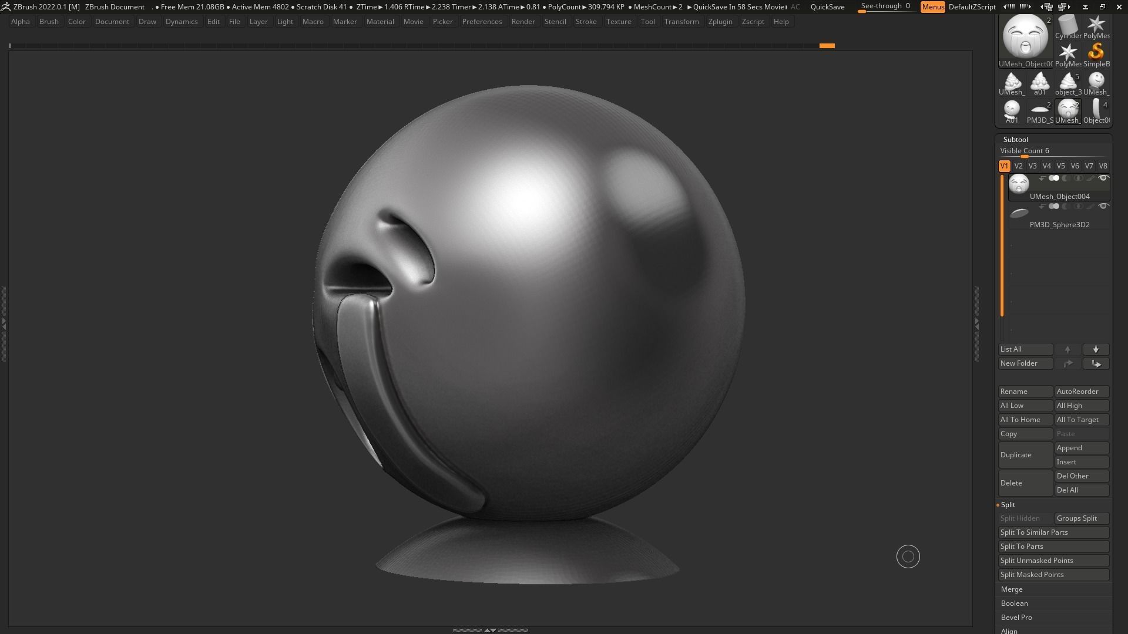Click the orange timeline marker above canvas

[x=827, y=45]
